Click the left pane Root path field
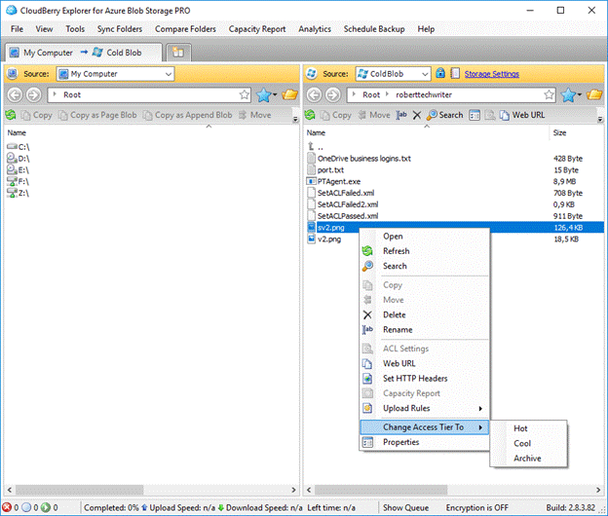 click(149, 94)
